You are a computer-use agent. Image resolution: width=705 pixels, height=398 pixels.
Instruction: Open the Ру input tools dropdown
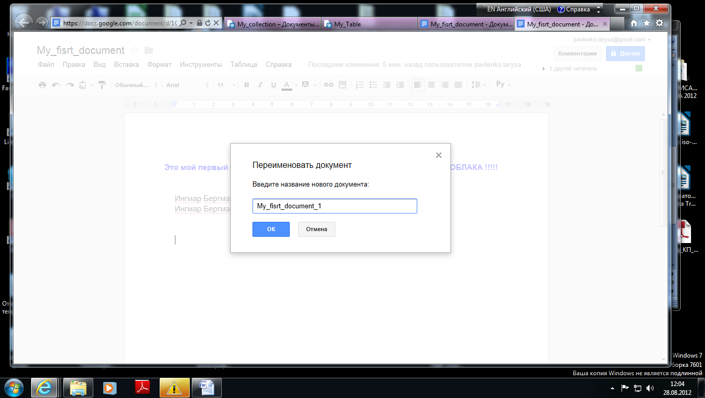tap(503, 84)
